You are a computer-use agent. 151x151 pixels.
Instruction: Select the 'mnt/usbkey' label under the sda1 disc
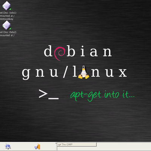coord(7,19)
